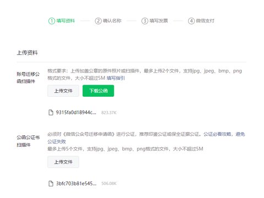Screen dimensions: 264x198
Task: Select the 微信支付 step label
Action: pos(205,21)
